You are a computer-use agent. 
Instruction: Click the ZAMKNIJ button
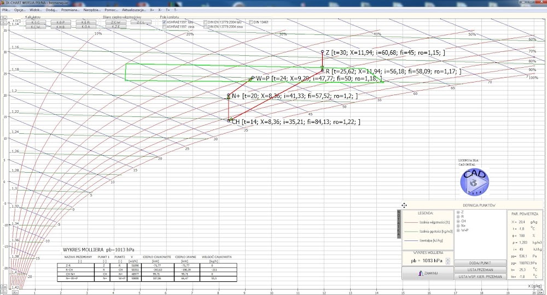[x=428, y=273]
